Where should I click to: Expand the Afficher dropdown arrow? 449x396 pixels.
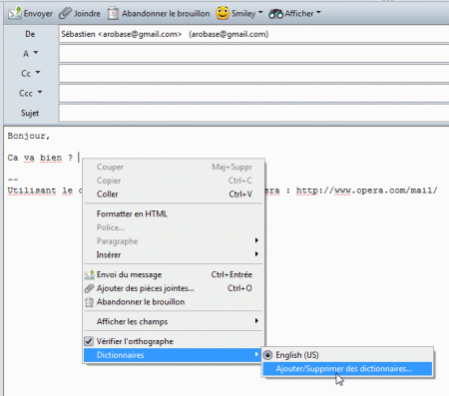[x=318, y=13]
